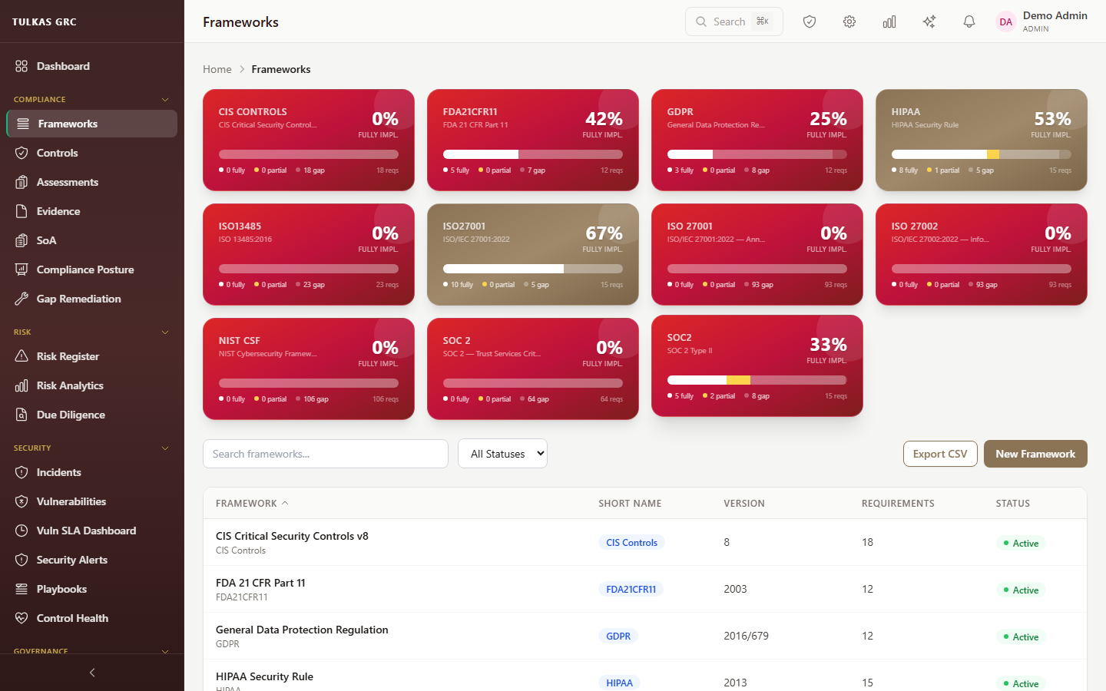Open notifications bell icon
The width and height of the screenshot is (1106, 691).
(969, 21)
